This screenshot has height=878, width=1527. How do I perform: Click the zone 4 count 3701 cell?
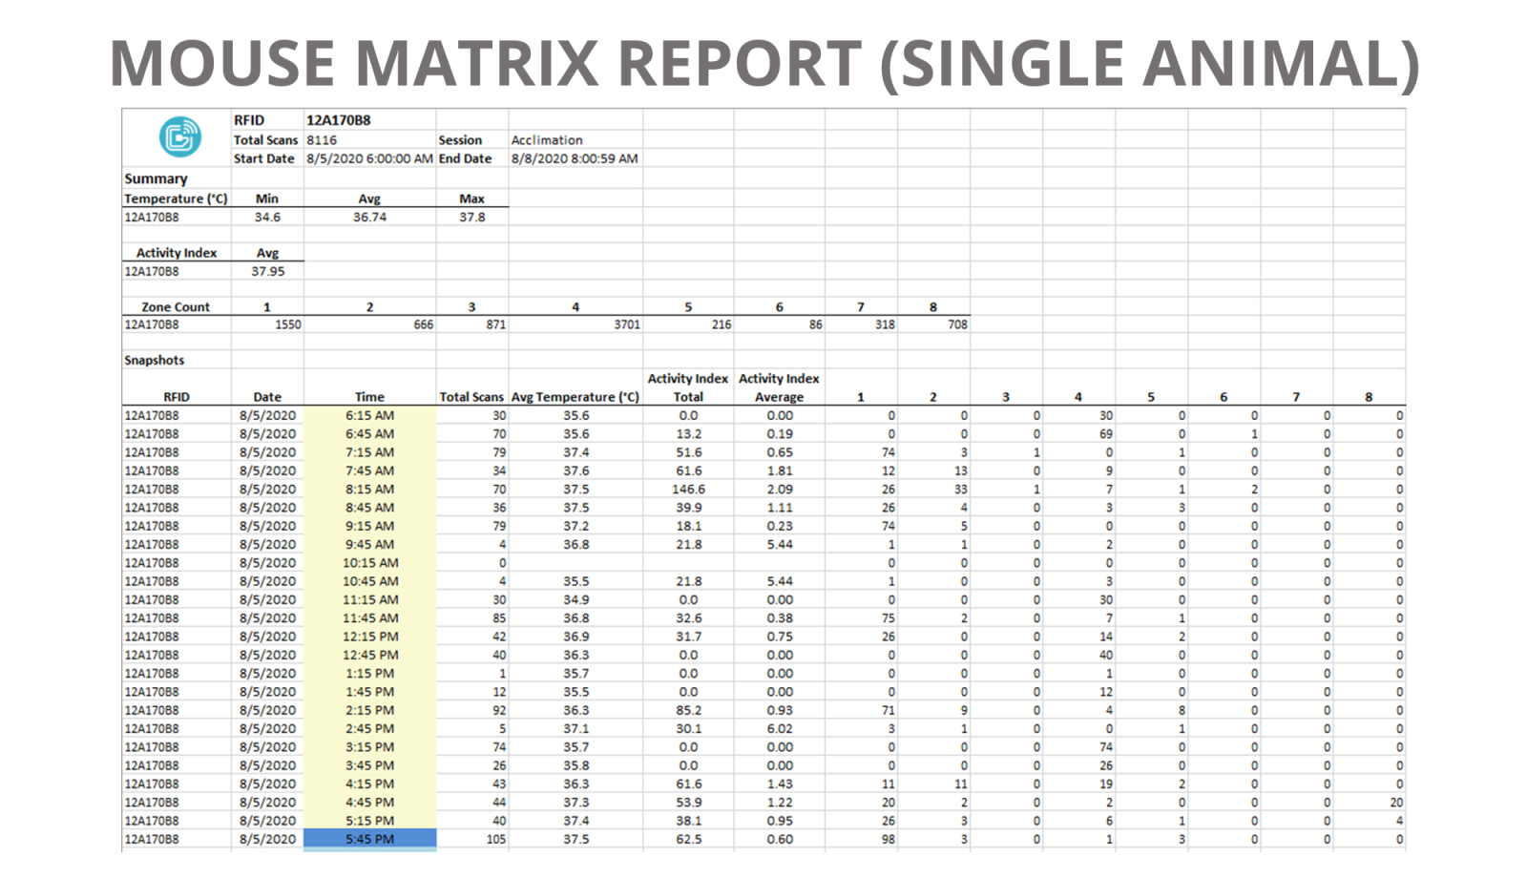tap(575, 325)
